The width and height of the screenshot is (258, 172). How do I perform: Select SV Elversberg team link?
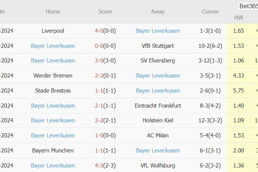click(158, 61)
